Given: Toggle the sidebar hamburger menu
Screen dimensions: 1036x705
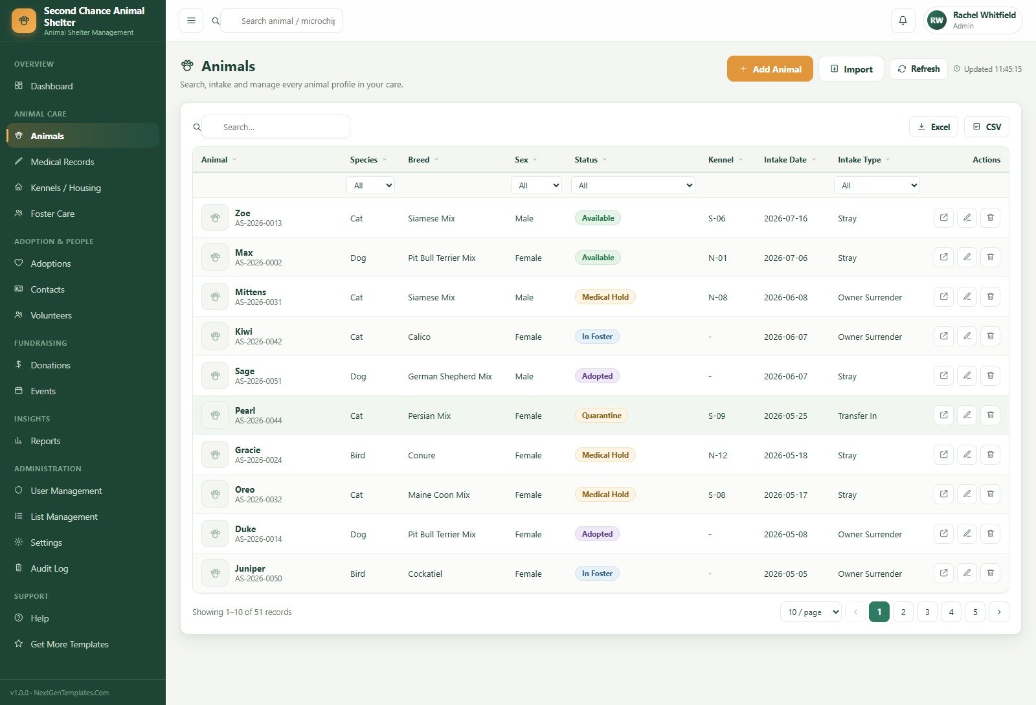Looking at the screenshot, I should (x=191, y=21).
